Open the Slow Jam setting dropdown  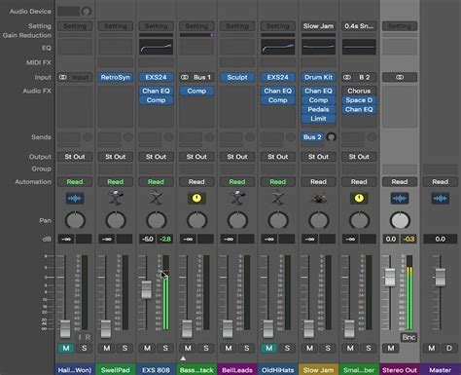pos(318,26)
